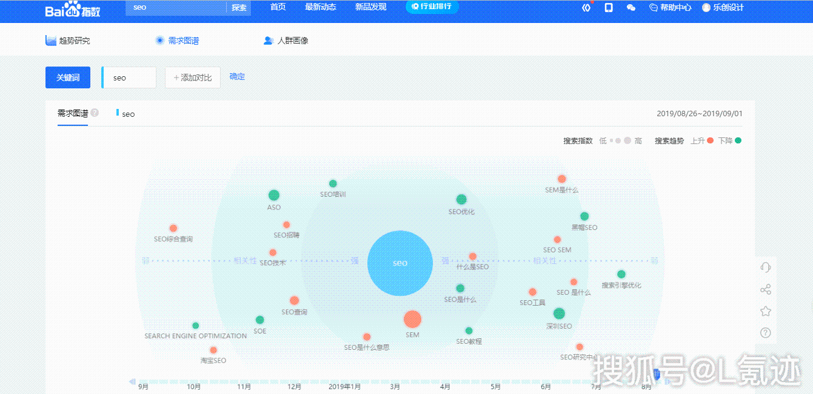Switch to the 人群画像 tab
Image resolution: width=813 pixels, height=394 pixels.
tap(286, 41)
